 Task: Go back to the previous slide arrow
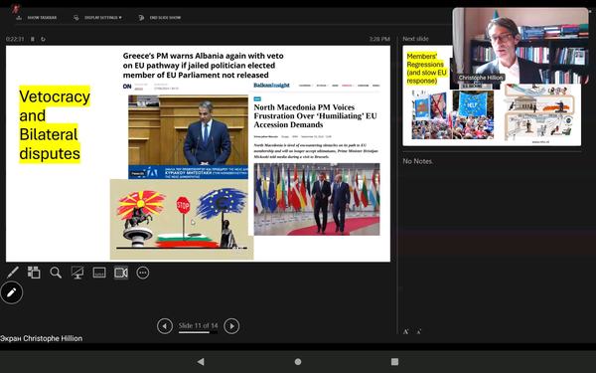165,326
